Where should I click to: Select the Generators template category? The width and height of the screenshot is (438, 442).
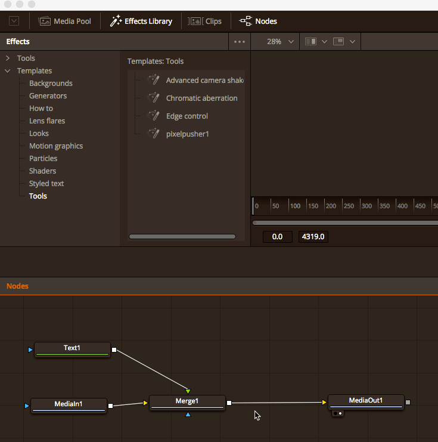pos(48,95)
